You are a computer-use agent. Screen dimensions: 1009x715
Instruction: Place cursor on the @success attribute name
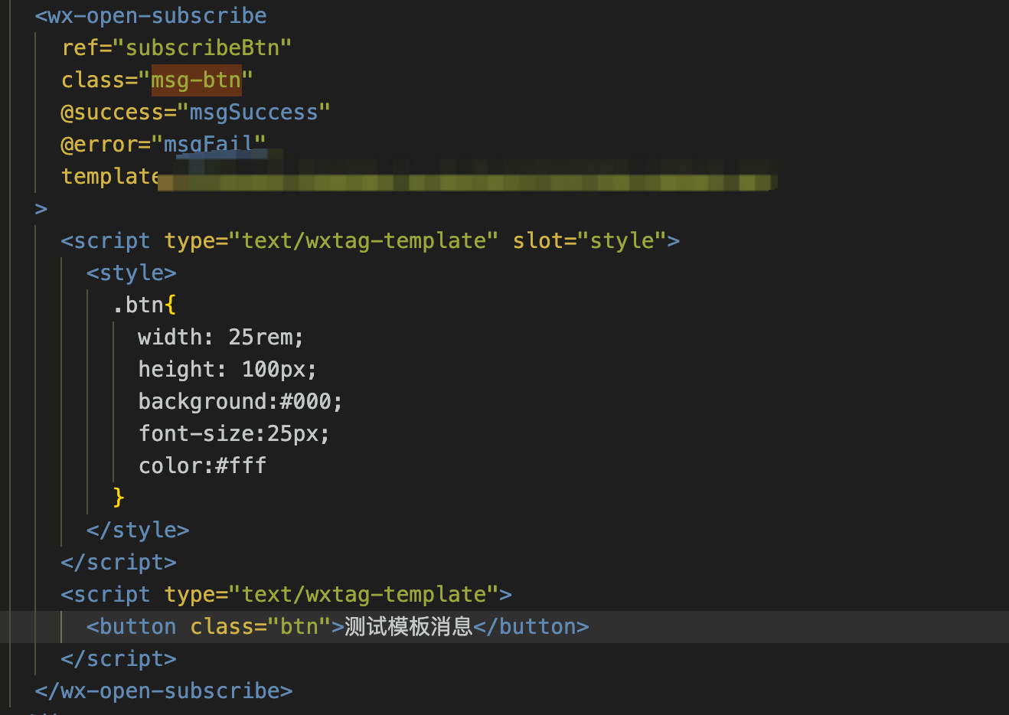pyautogui.click(x=113, y=112)
